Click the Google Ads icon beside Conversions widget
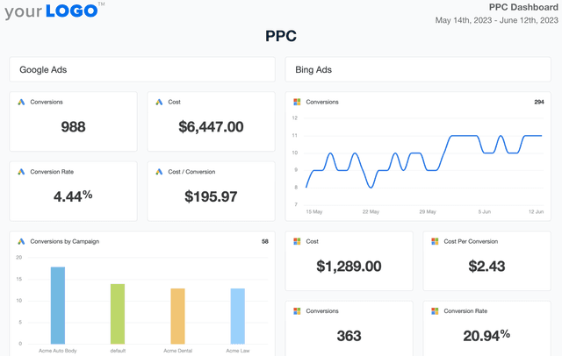Image resolution: width=562 pixels, height=356 pixels. point(21,102)
